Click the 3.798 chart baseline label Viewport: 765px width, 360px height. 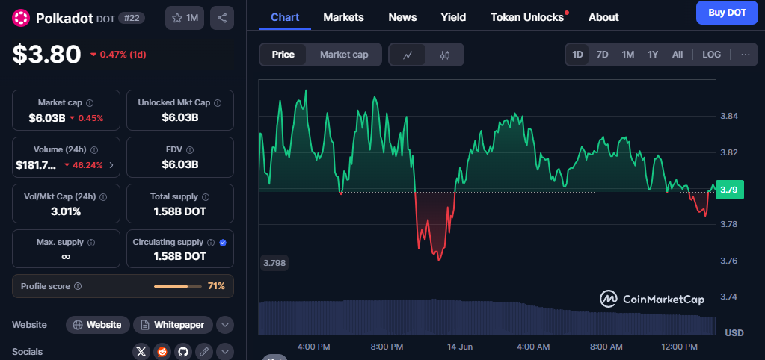(x=275, y=264)
